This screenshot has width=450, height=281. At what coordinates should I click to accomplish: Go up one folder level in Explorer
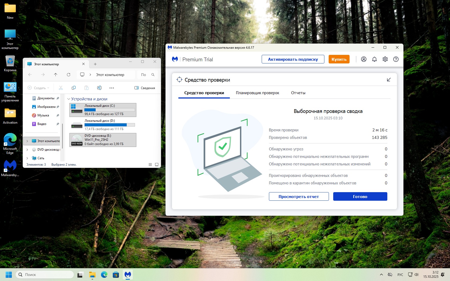point(56,75)
